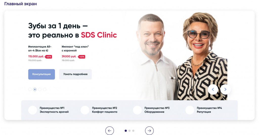Image resolution: width=259 pixels, height=135 pixels.
Task: Click the hero slider previous arrow
Action: pos(213,89)
